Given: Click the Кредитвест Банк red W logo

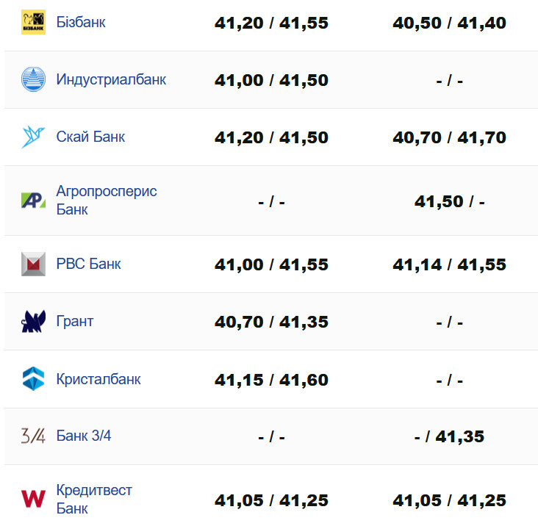Looking at the screenshot, I should [x=33, y=499].
